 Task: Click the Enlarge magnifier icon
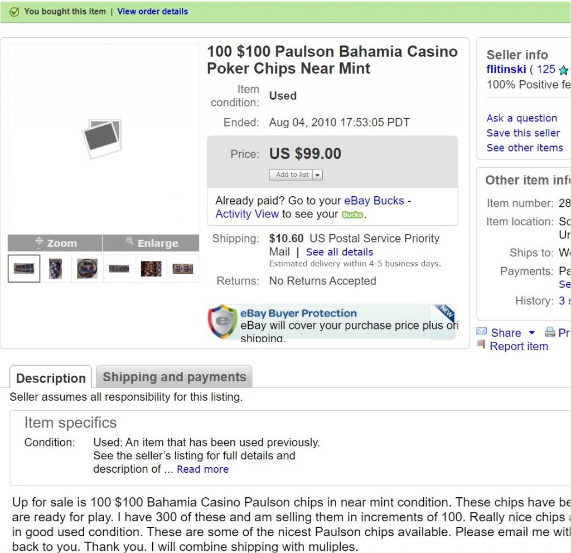129,241
